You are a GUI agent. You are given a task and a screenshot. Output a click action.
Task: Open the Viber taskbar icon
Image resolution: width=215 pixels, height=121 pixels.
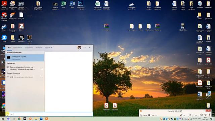click(x=8, y=119)
